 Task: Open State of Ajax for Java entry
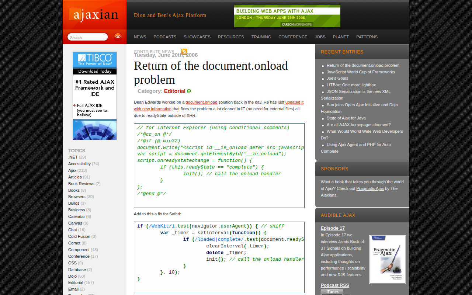click(x=346, y=118)
